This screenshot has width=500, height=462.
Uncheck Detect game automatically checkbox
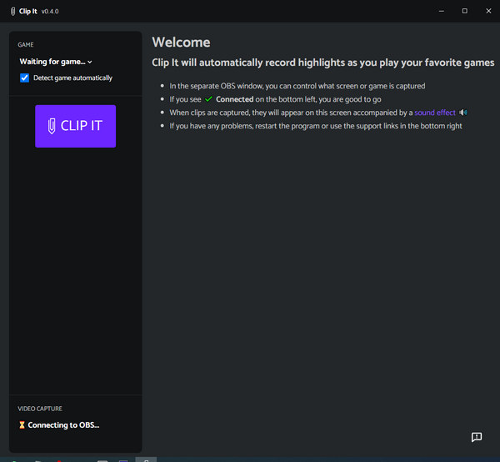(24, 78)
